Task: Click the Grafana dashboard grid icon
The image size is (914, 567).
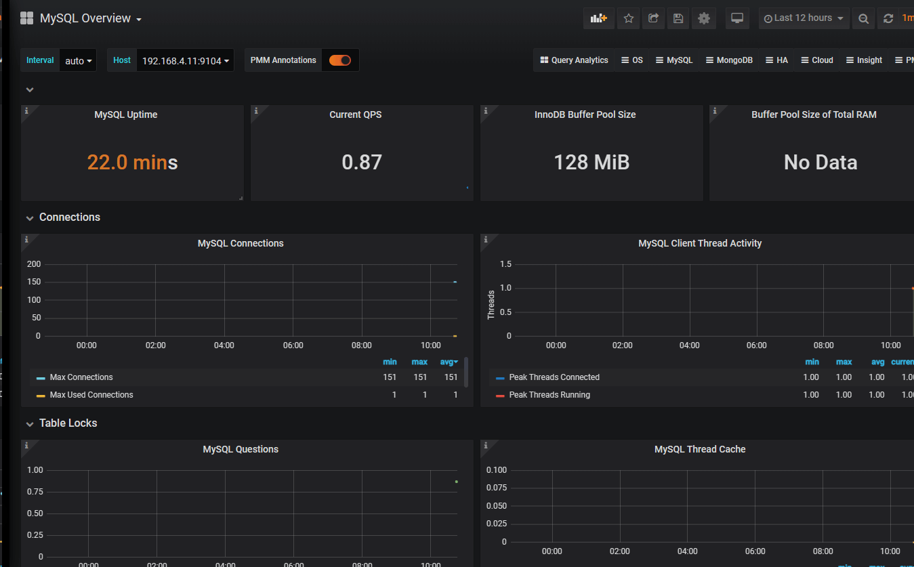Action: pyautogui.click(x=27, y=18)
